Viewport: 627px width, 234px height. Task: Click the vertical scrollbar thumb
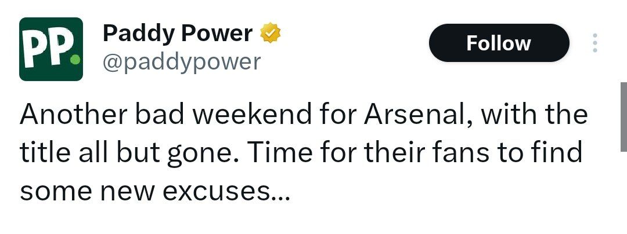click(x=623, y=116)
